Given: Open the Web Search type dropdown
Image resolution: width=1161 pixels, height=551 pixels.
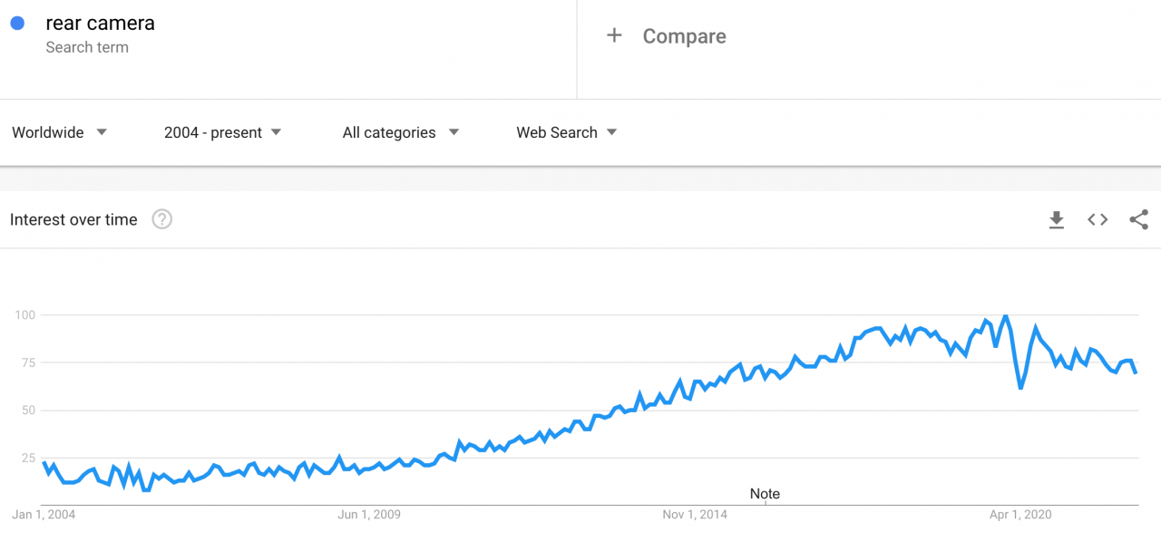Looking at the screenshot, I should [x=567, y=132].
